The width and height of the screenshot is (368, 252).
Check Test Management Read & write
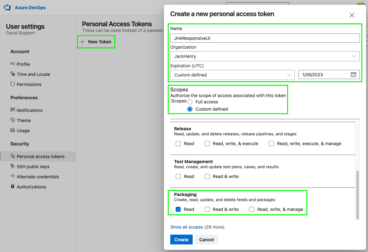tap(207, 176)
